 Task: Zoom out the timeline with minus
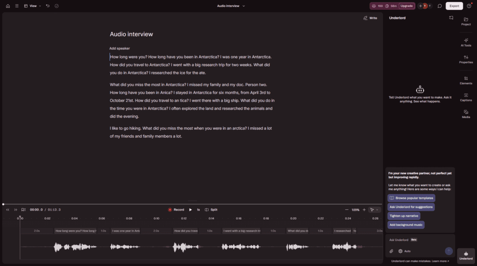tap(347, 210)
